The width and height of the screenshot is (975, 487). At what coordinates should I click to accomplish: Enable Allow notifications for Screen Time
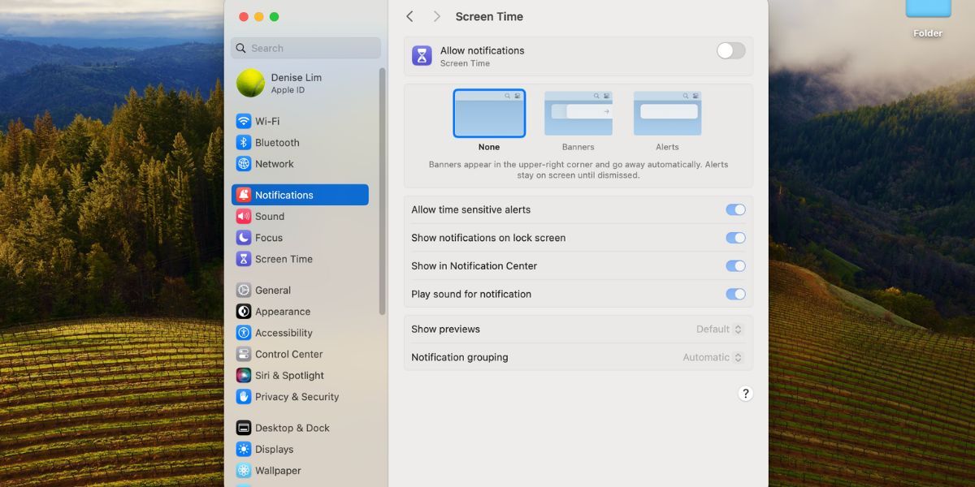[730, 50]
